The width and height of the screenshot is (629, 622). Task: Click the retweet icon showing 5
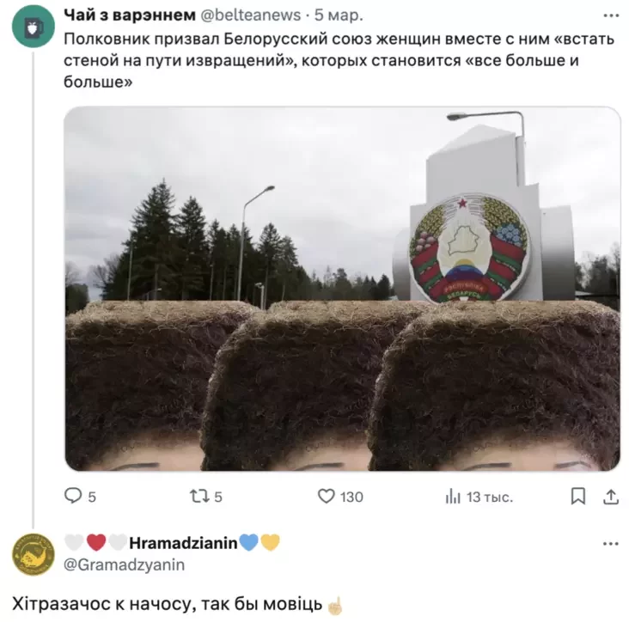[x=199, y=497]
